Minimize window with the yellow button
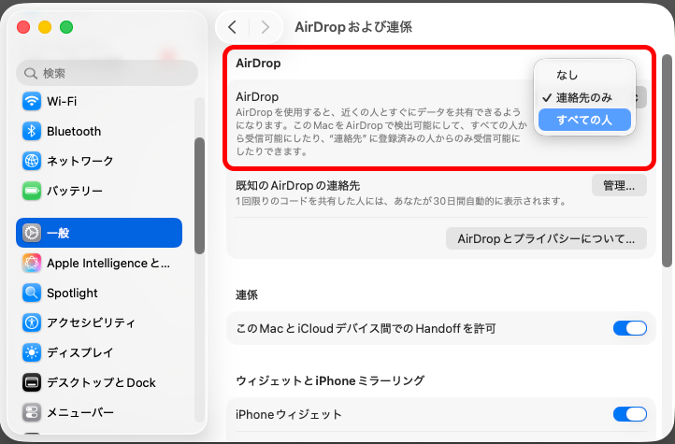675x444 pixels. tap(45, 27)
